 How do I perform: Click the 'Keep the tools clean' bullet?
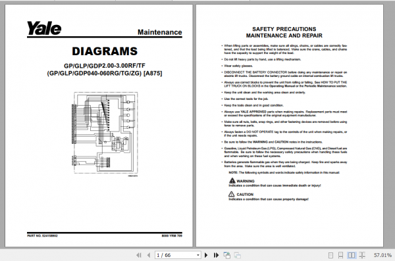(253, 105)
